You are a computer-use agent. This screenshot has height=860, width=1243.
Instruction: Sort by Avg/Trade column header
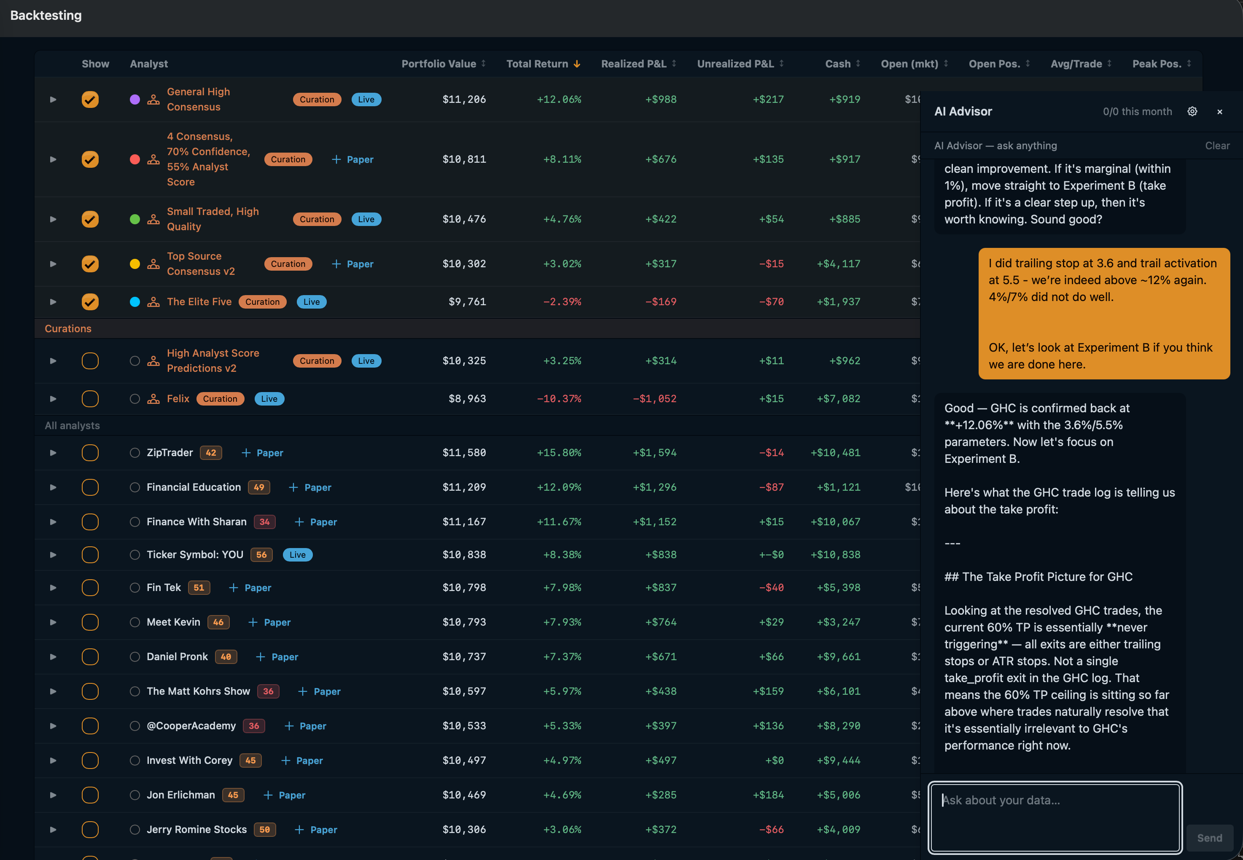click(1076, 64)
